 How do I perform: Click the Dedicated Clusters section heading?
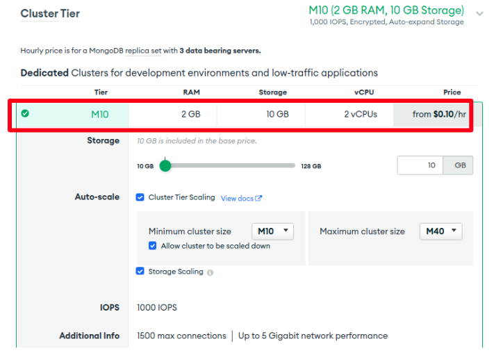[199, 73]
